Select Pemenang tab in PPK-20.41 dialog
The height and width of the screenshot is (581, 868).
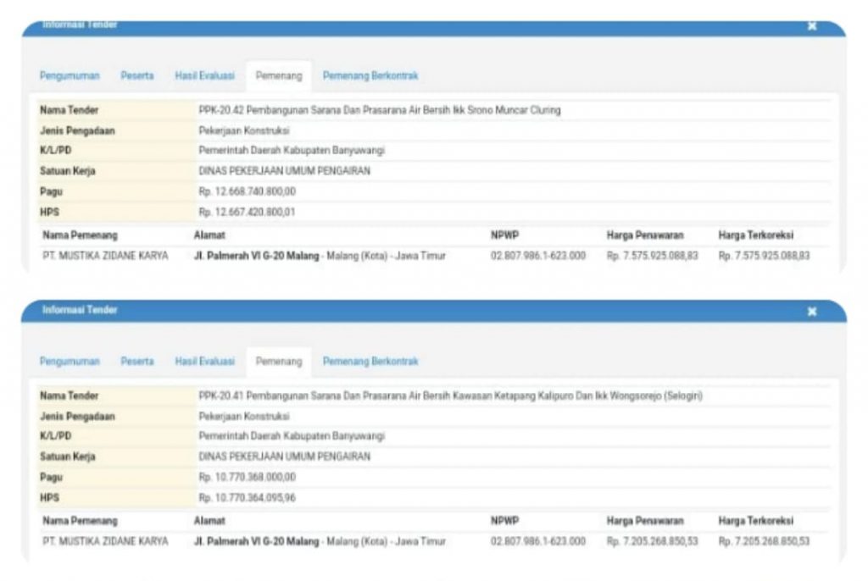coord(279,362)
